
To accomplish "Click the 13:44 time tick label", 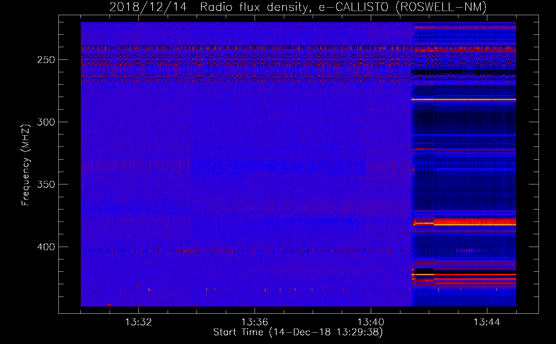I will [x=487, y=322].
